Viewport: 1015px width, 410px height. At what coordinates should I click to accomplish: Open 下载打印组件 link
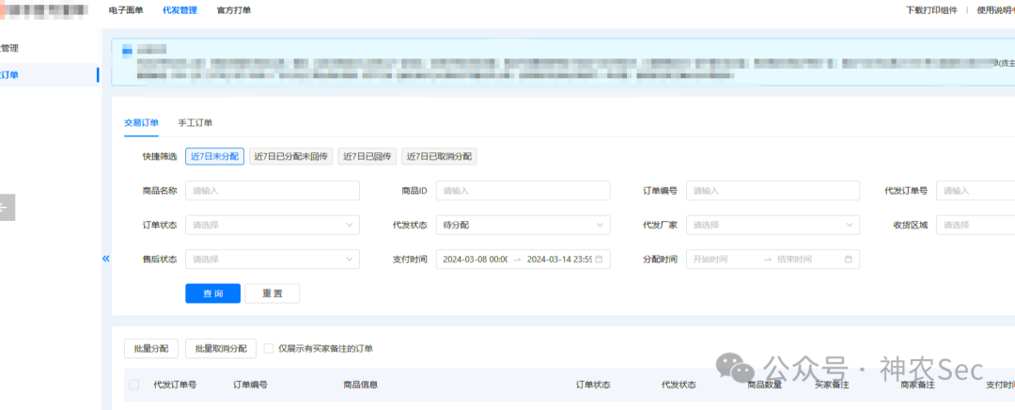(931, 10)
